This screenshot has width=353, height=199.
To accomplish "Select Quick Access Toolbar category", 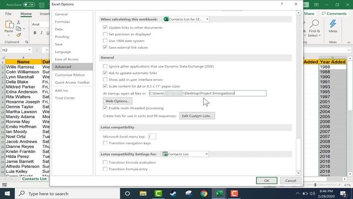I will pyautogui.click(x=72, y=82).
